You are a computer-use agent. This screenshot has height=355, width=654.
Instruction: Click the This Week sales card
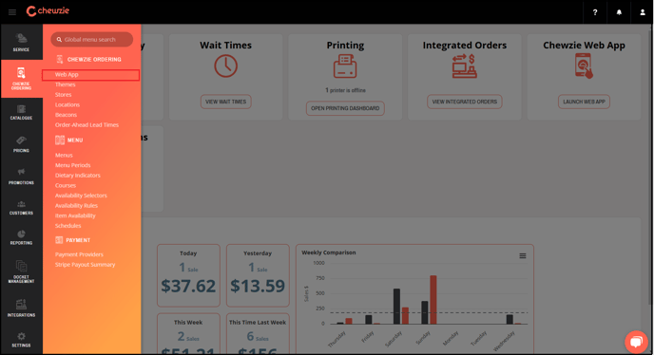(188, 334)
